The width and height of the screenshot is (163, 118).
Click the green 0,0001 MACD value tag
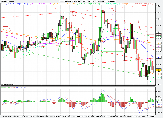159,100
